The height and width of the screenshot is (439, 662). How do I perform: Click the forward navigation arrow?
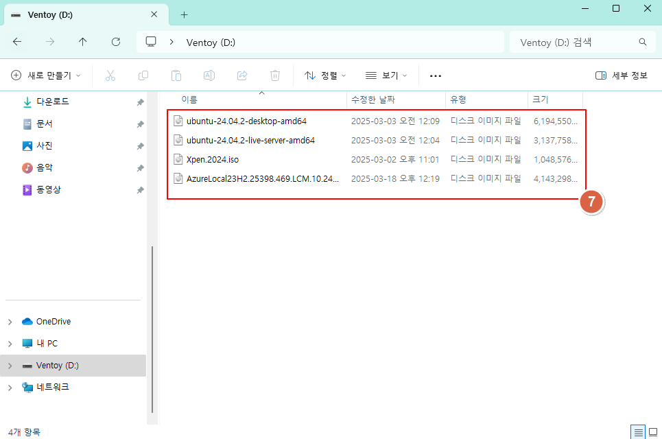(x=50, y=42)
